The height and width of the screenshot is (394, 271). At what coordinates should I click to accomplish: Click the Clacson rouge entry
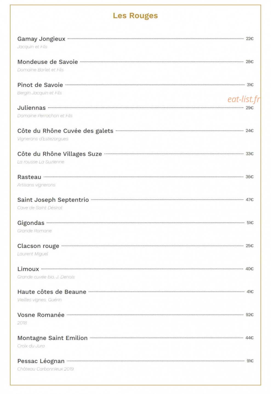[x=38, y=246]
